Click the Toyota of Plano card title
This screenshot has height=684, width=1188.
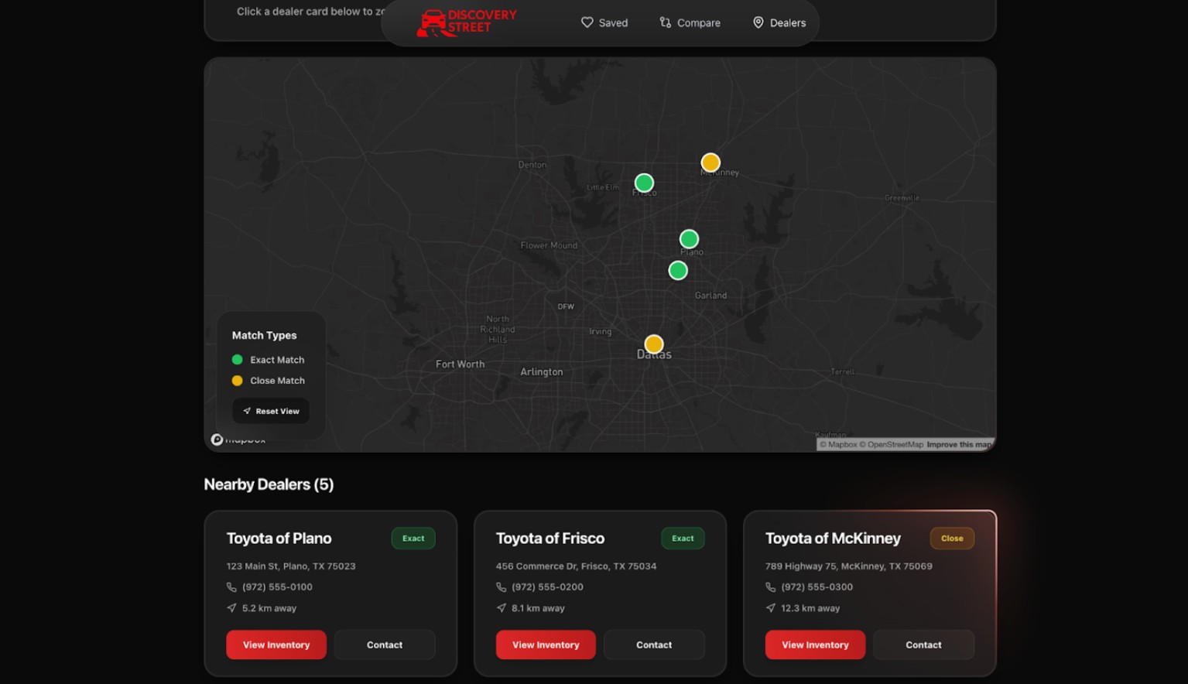(x=279, y=539)
